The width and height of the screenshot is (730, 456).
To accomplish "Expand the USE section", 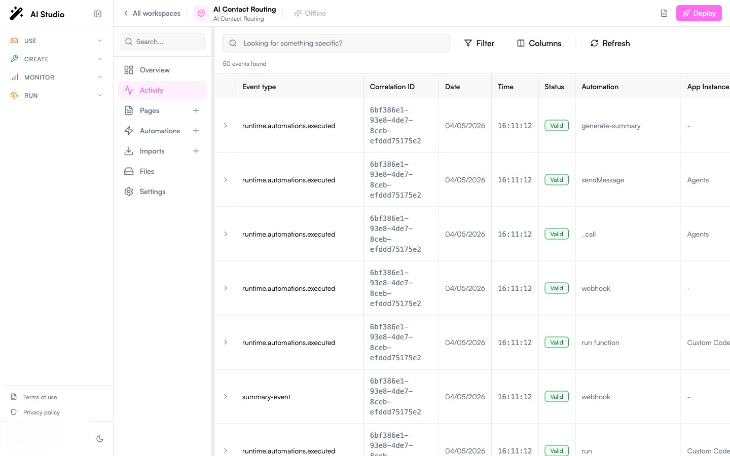I will pyautogui.click(x=56, y=41).
